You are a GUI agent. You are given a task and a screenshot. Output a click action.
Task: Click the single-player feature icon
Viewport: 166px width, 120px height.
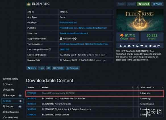pos(121,46)
